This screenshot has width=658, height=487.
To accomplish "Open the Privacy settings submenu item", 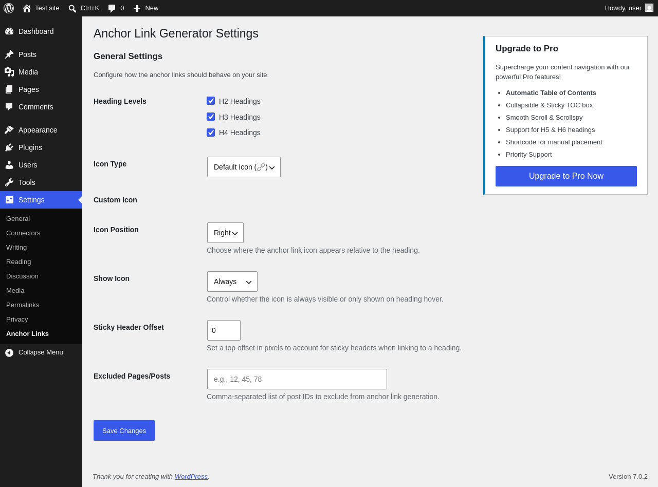I will coord(17,319).
